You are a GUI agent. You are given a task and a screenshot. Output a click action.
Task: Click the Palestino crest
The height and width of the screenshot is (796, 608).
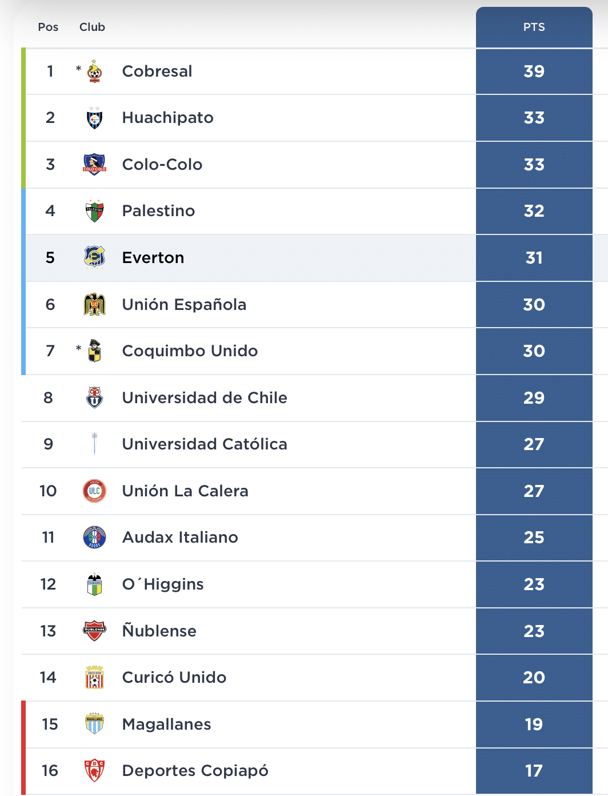click(94, 211)
